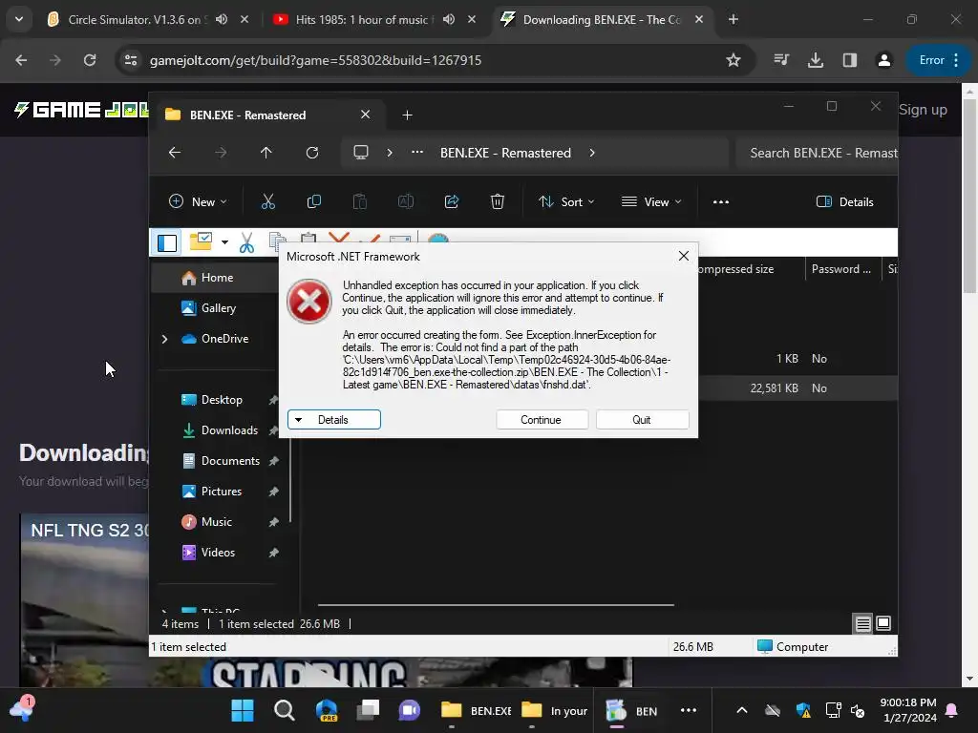Image resolution: width=978 pixels, height=733 pixels.
Task: Open the dropdown arrow beside folder options icon
Action: pos(224,242)
